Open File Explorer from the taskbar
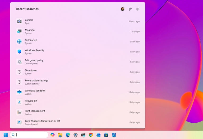 click(60, 135)
